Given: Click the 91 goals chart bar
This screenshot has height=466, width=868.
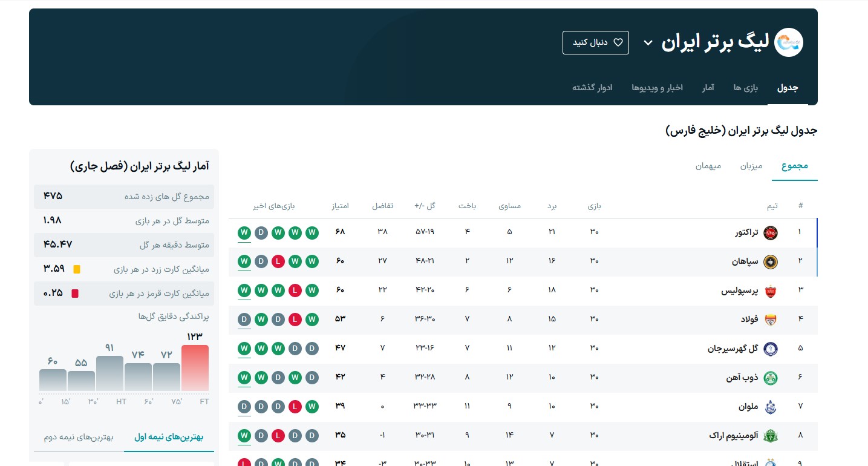Looking at the screenshot, I should [109, 373].
